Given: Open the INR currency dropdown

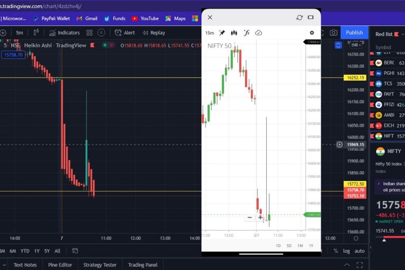Looking at the screenshot, I should (356, 45).
